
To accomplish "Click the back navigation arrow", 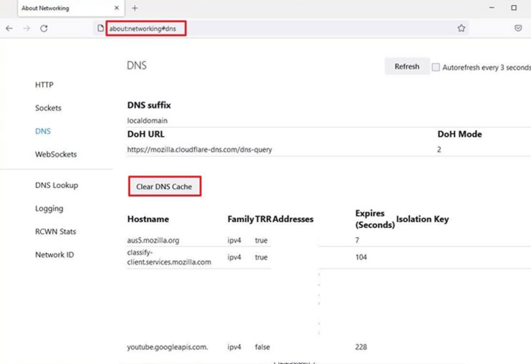I will 9,28.
